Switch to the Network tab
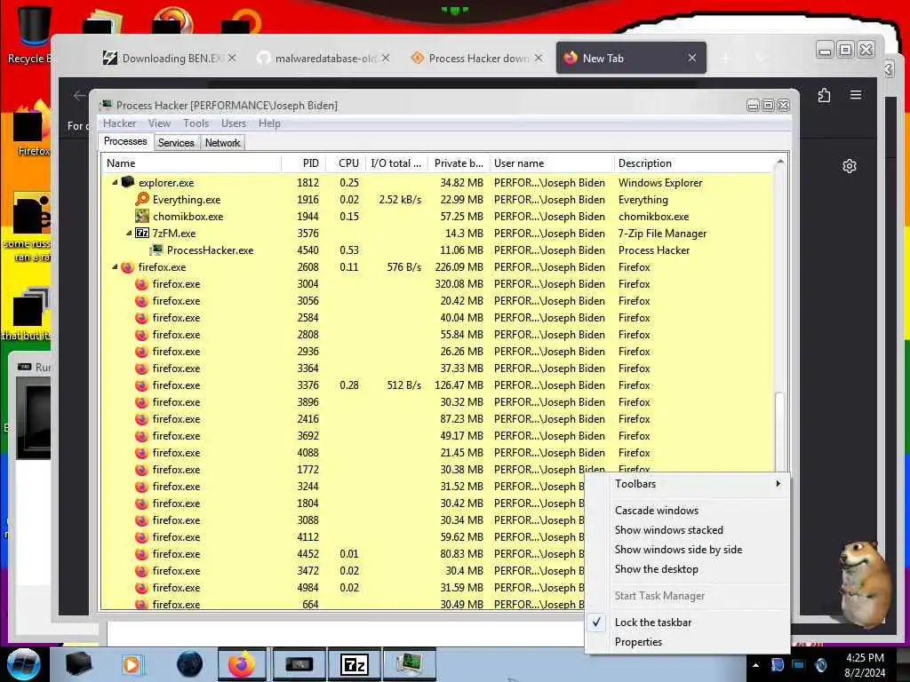910x682 pixels. [222, 143]
